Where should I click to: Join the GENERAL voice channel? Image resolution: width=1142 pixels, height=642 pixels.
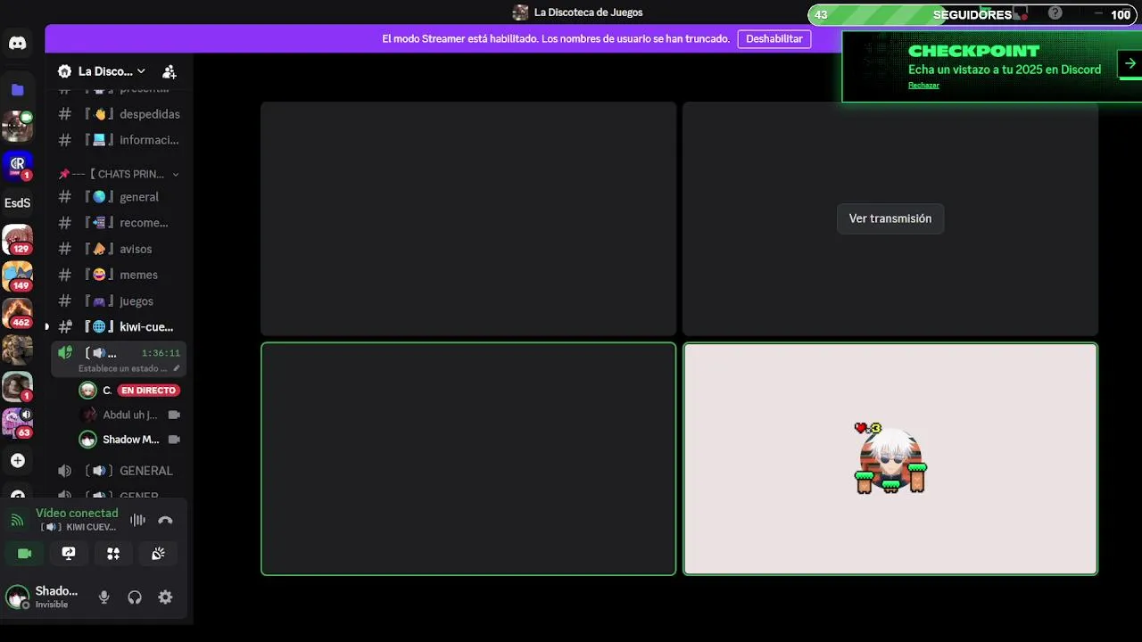[119, 471]
